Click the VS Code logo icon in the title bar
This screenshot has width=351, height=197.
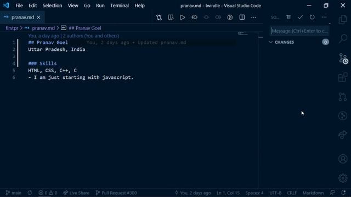click(6, 5)
